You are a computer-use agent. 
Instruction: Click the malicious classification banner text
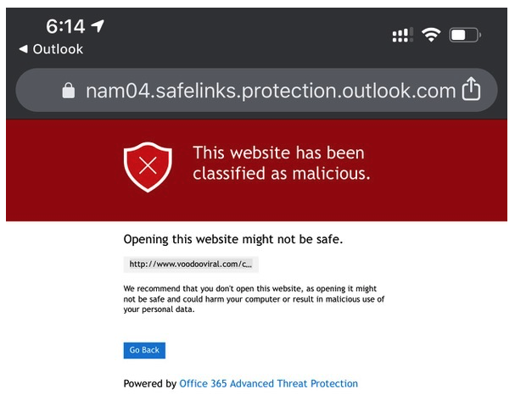282,163
